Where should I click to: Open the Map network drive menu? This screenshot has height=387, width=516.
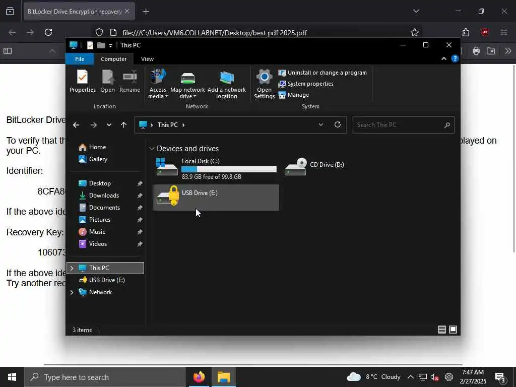[187, 84]
